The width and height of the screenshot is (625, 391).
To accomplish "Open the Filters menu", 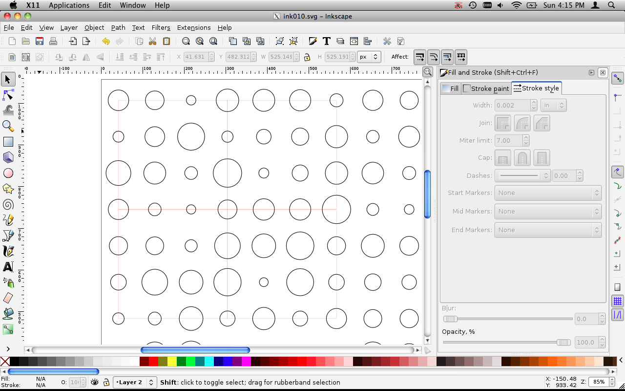I will [161, 28].
